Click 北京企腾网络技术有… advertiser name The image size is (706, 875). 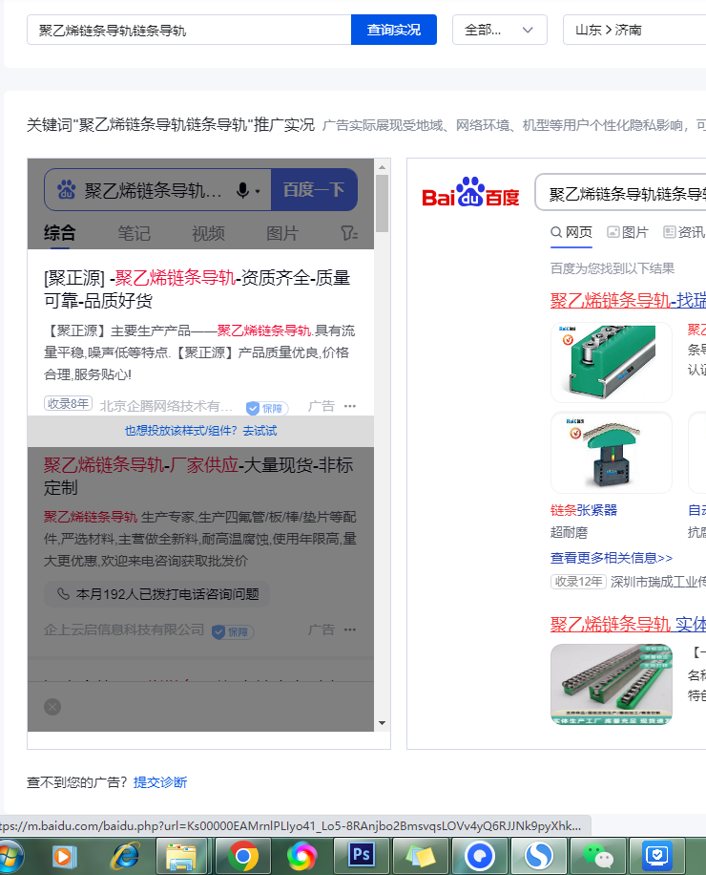click(166, 406)
